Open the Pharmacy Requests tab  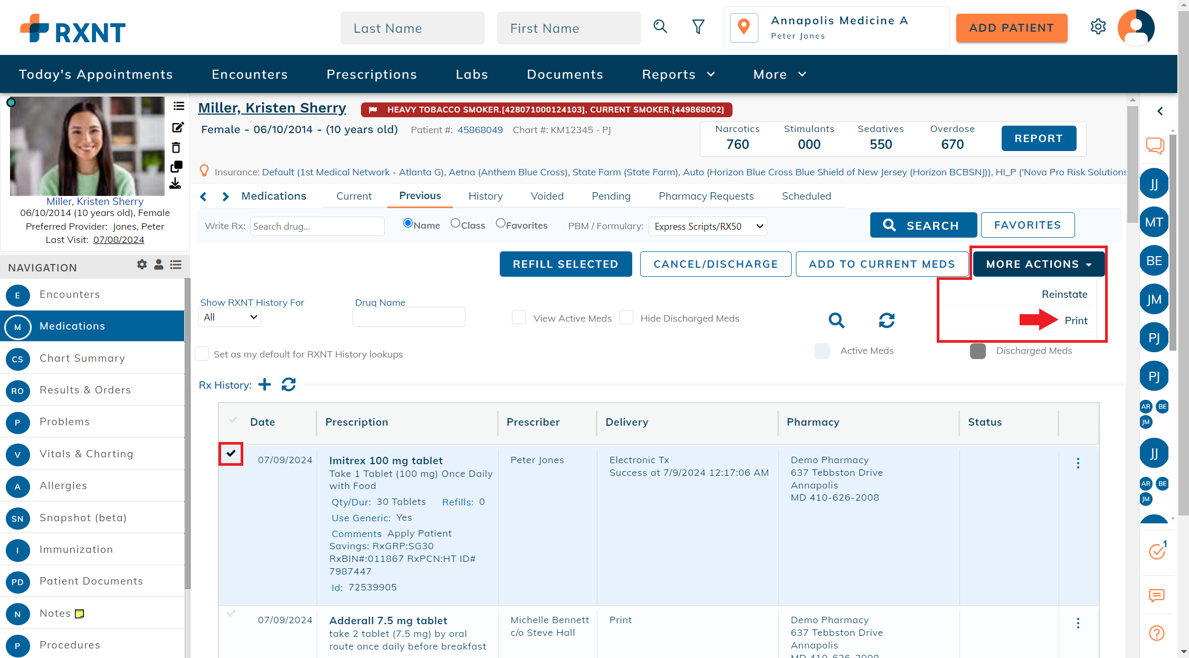pos(706,196)
